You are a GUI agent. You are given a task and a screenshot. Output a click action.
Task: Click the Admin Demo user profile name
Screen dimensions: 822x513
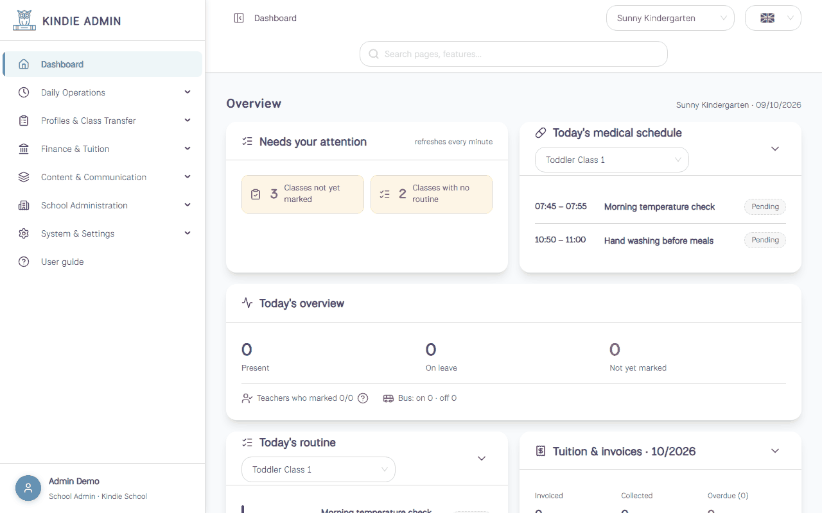[x=74, y=481]
